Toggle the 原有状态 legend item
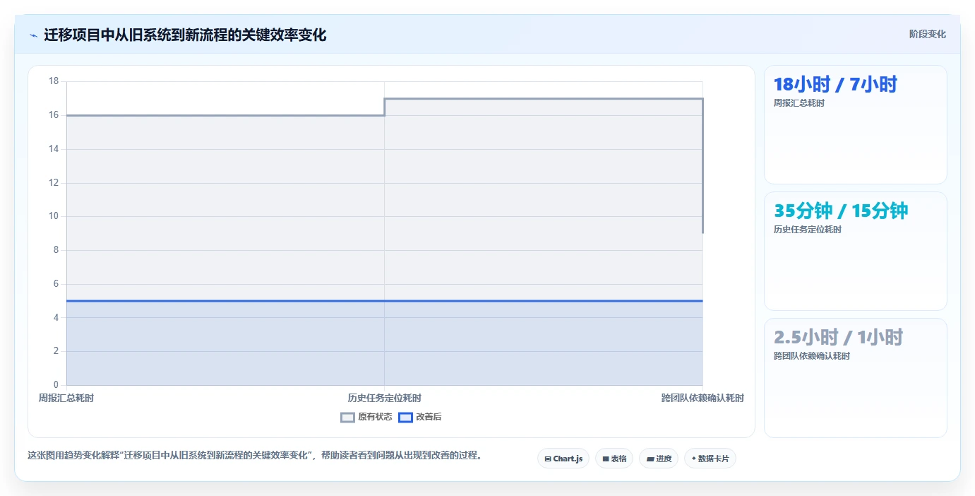Image resolution: width=975 pixels, height=496 pixels. [x=366, y=417]
